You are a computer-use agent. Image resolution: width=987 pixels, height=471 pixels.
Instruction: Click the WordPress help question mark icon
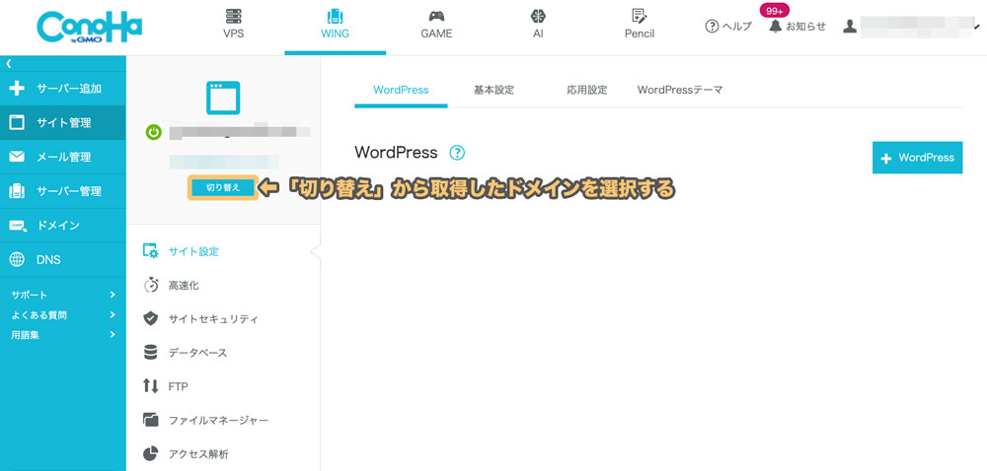click(x=456, y=153)
